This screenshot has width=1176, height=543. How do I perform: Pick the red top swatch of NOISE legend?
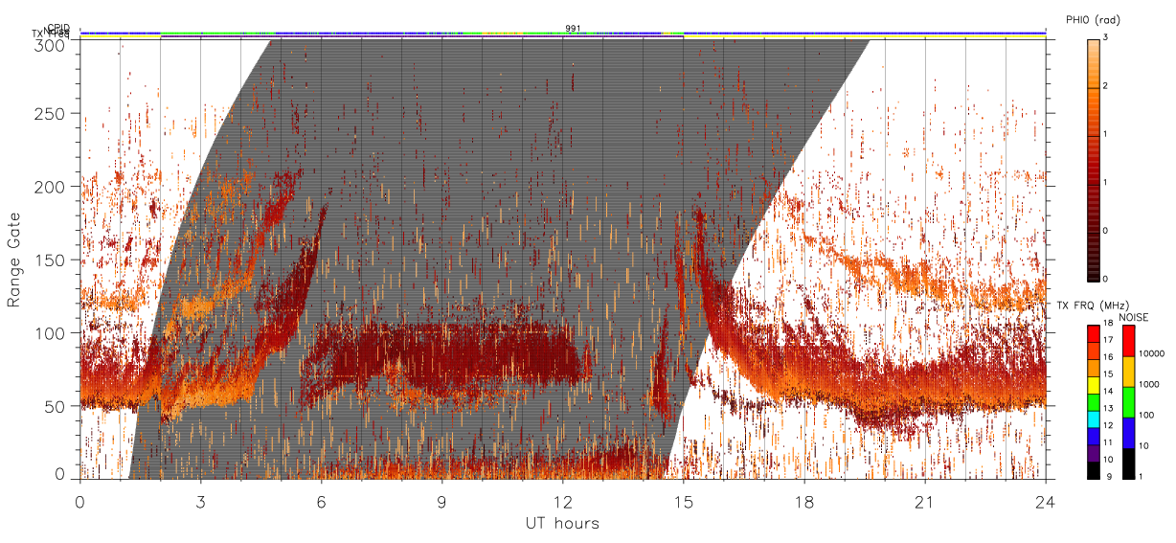pyautogui.click(x=1127, y=340)
